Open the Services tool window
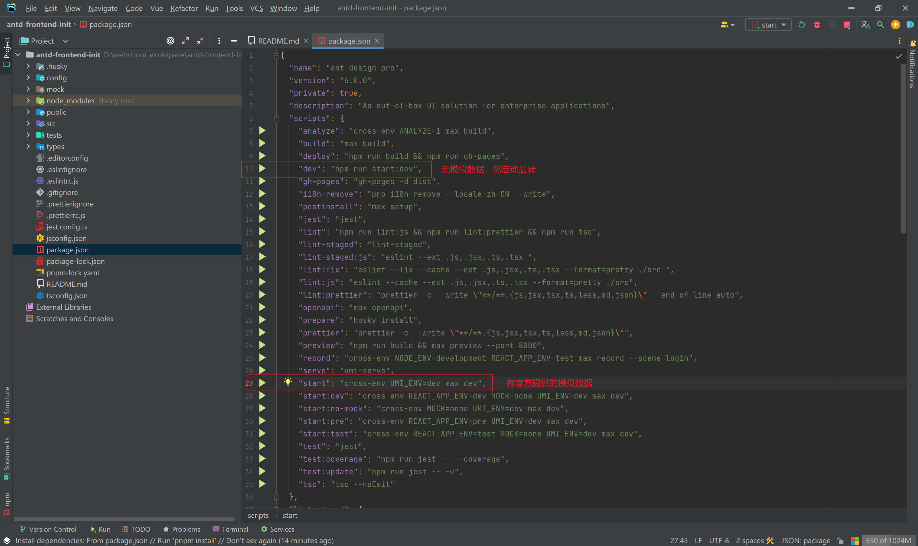The image size is (918, 546). [x=277, y=529]
